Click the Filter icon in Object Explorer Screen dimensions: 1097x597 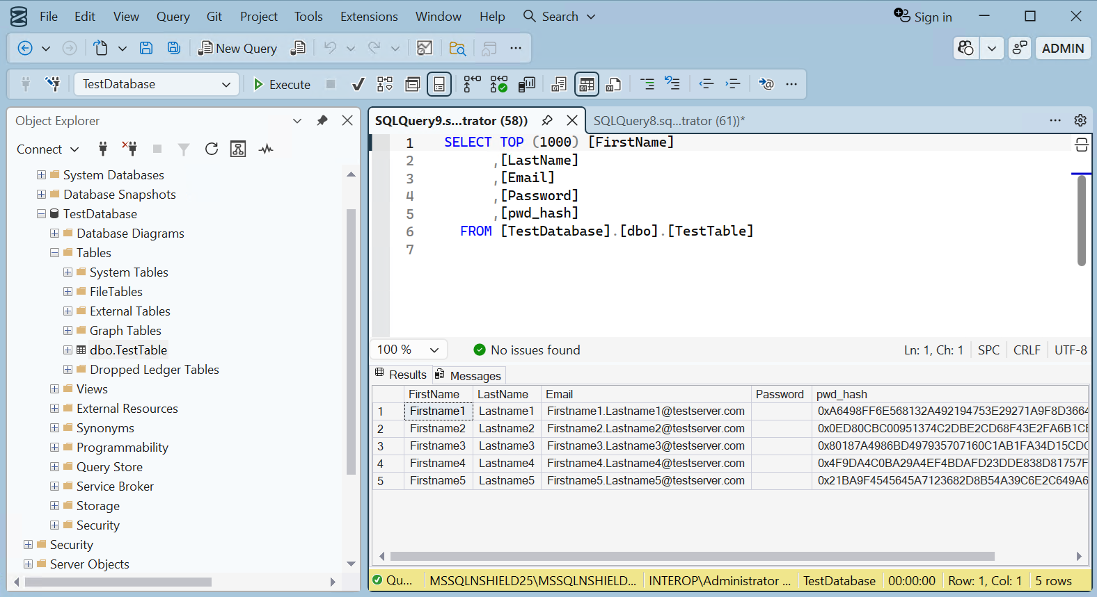coord(184,149)
